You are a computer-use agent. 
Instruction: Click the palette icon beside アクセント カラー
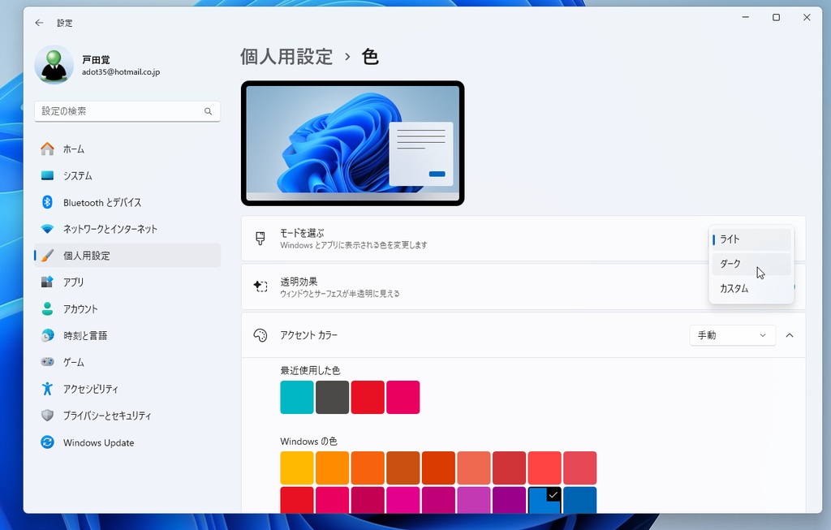[x=260, y=335]
